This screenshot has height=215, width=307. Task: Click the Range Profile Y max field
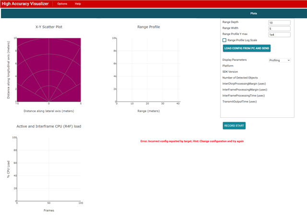(x=279, y=35)
